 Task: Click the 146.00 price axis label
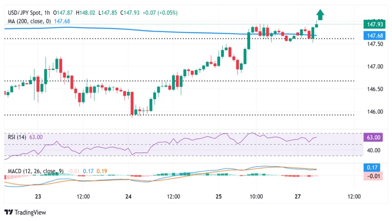point(375,112)
